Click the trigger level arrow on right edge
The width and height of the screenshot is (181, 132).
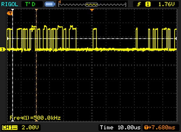[x=176, y=39]
